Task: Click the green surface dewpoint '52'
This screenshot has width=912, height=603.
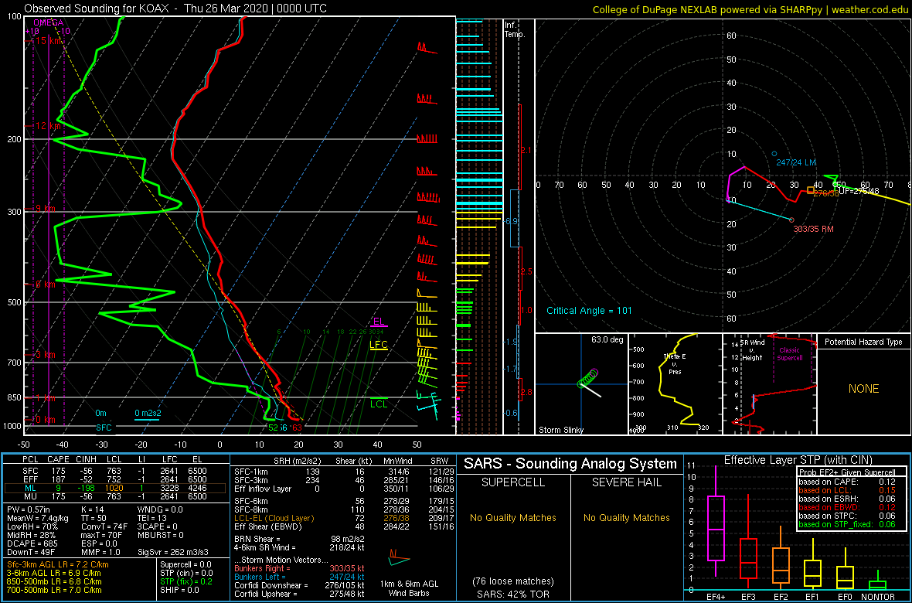Action: coord(273,428)
